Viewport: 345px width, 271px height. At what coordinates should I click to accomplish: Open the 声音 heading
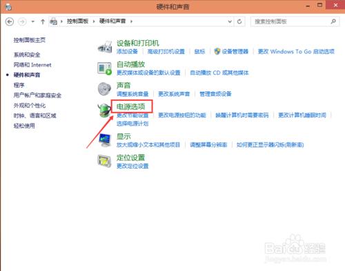pos(124,86)
